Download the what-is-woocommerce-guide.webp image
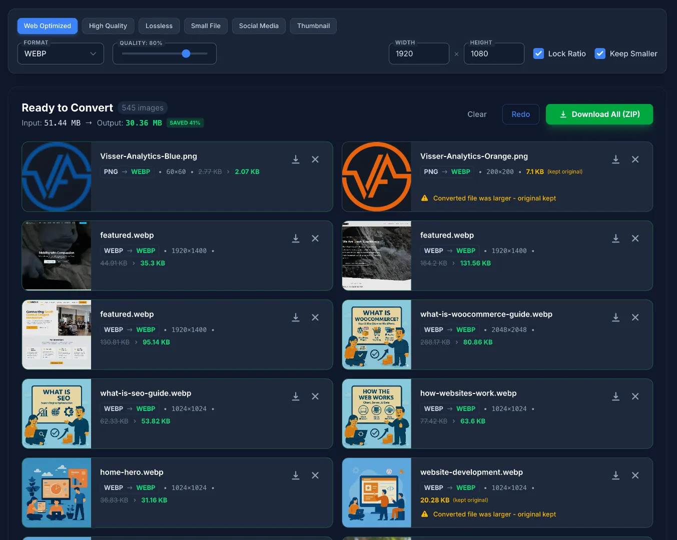This screenshot has width=677, height=540. 615,317
